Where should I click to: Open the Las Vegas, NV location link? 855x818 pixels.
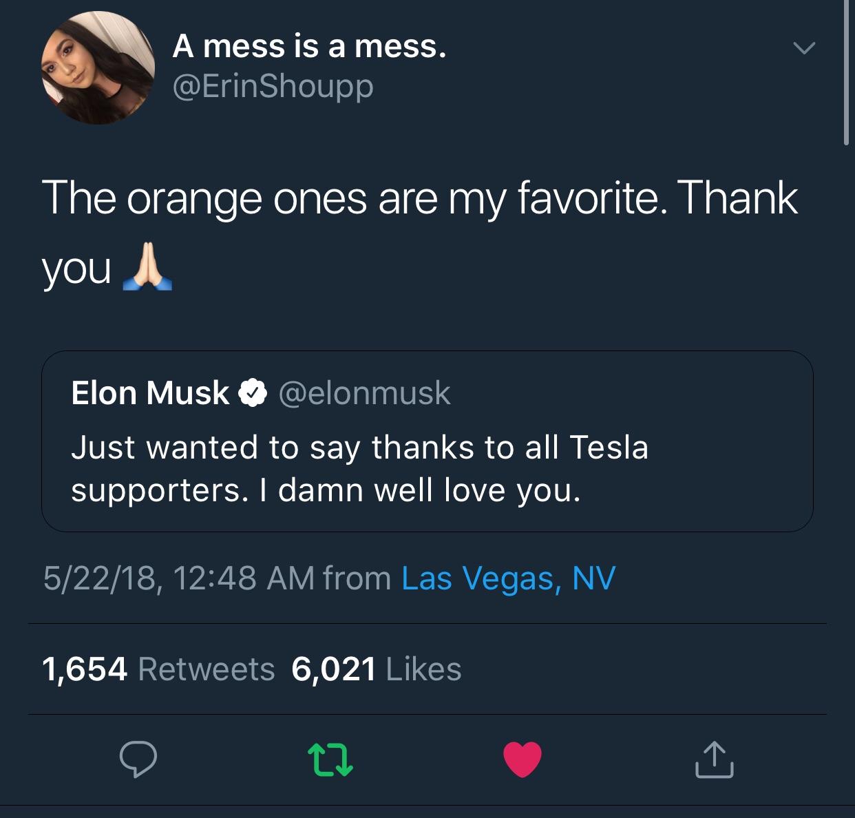(x=509, y=578)
